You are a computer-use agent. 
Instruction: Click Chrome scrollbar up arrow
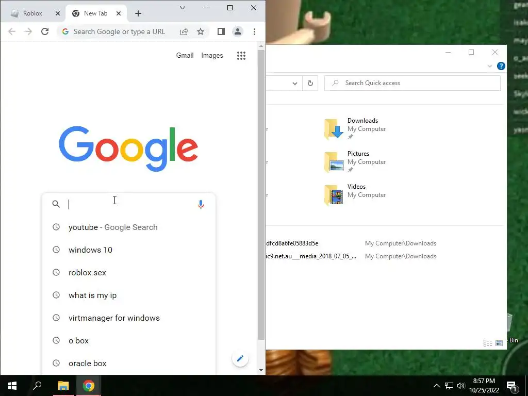pyautogui.click(x=261, y=45)
